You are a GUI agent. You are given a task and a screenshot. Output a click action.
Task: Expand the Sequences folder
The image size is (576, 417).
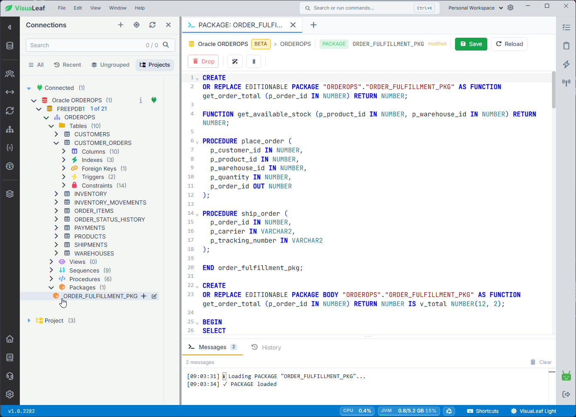pyautogui.click(x=51, y=270)
